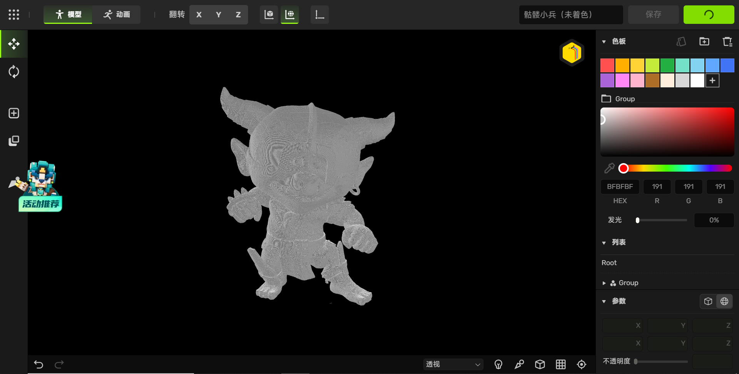The width and height of the screenshot is (739, 374).
Task: Edit the G value field
Action: (689, 187)
